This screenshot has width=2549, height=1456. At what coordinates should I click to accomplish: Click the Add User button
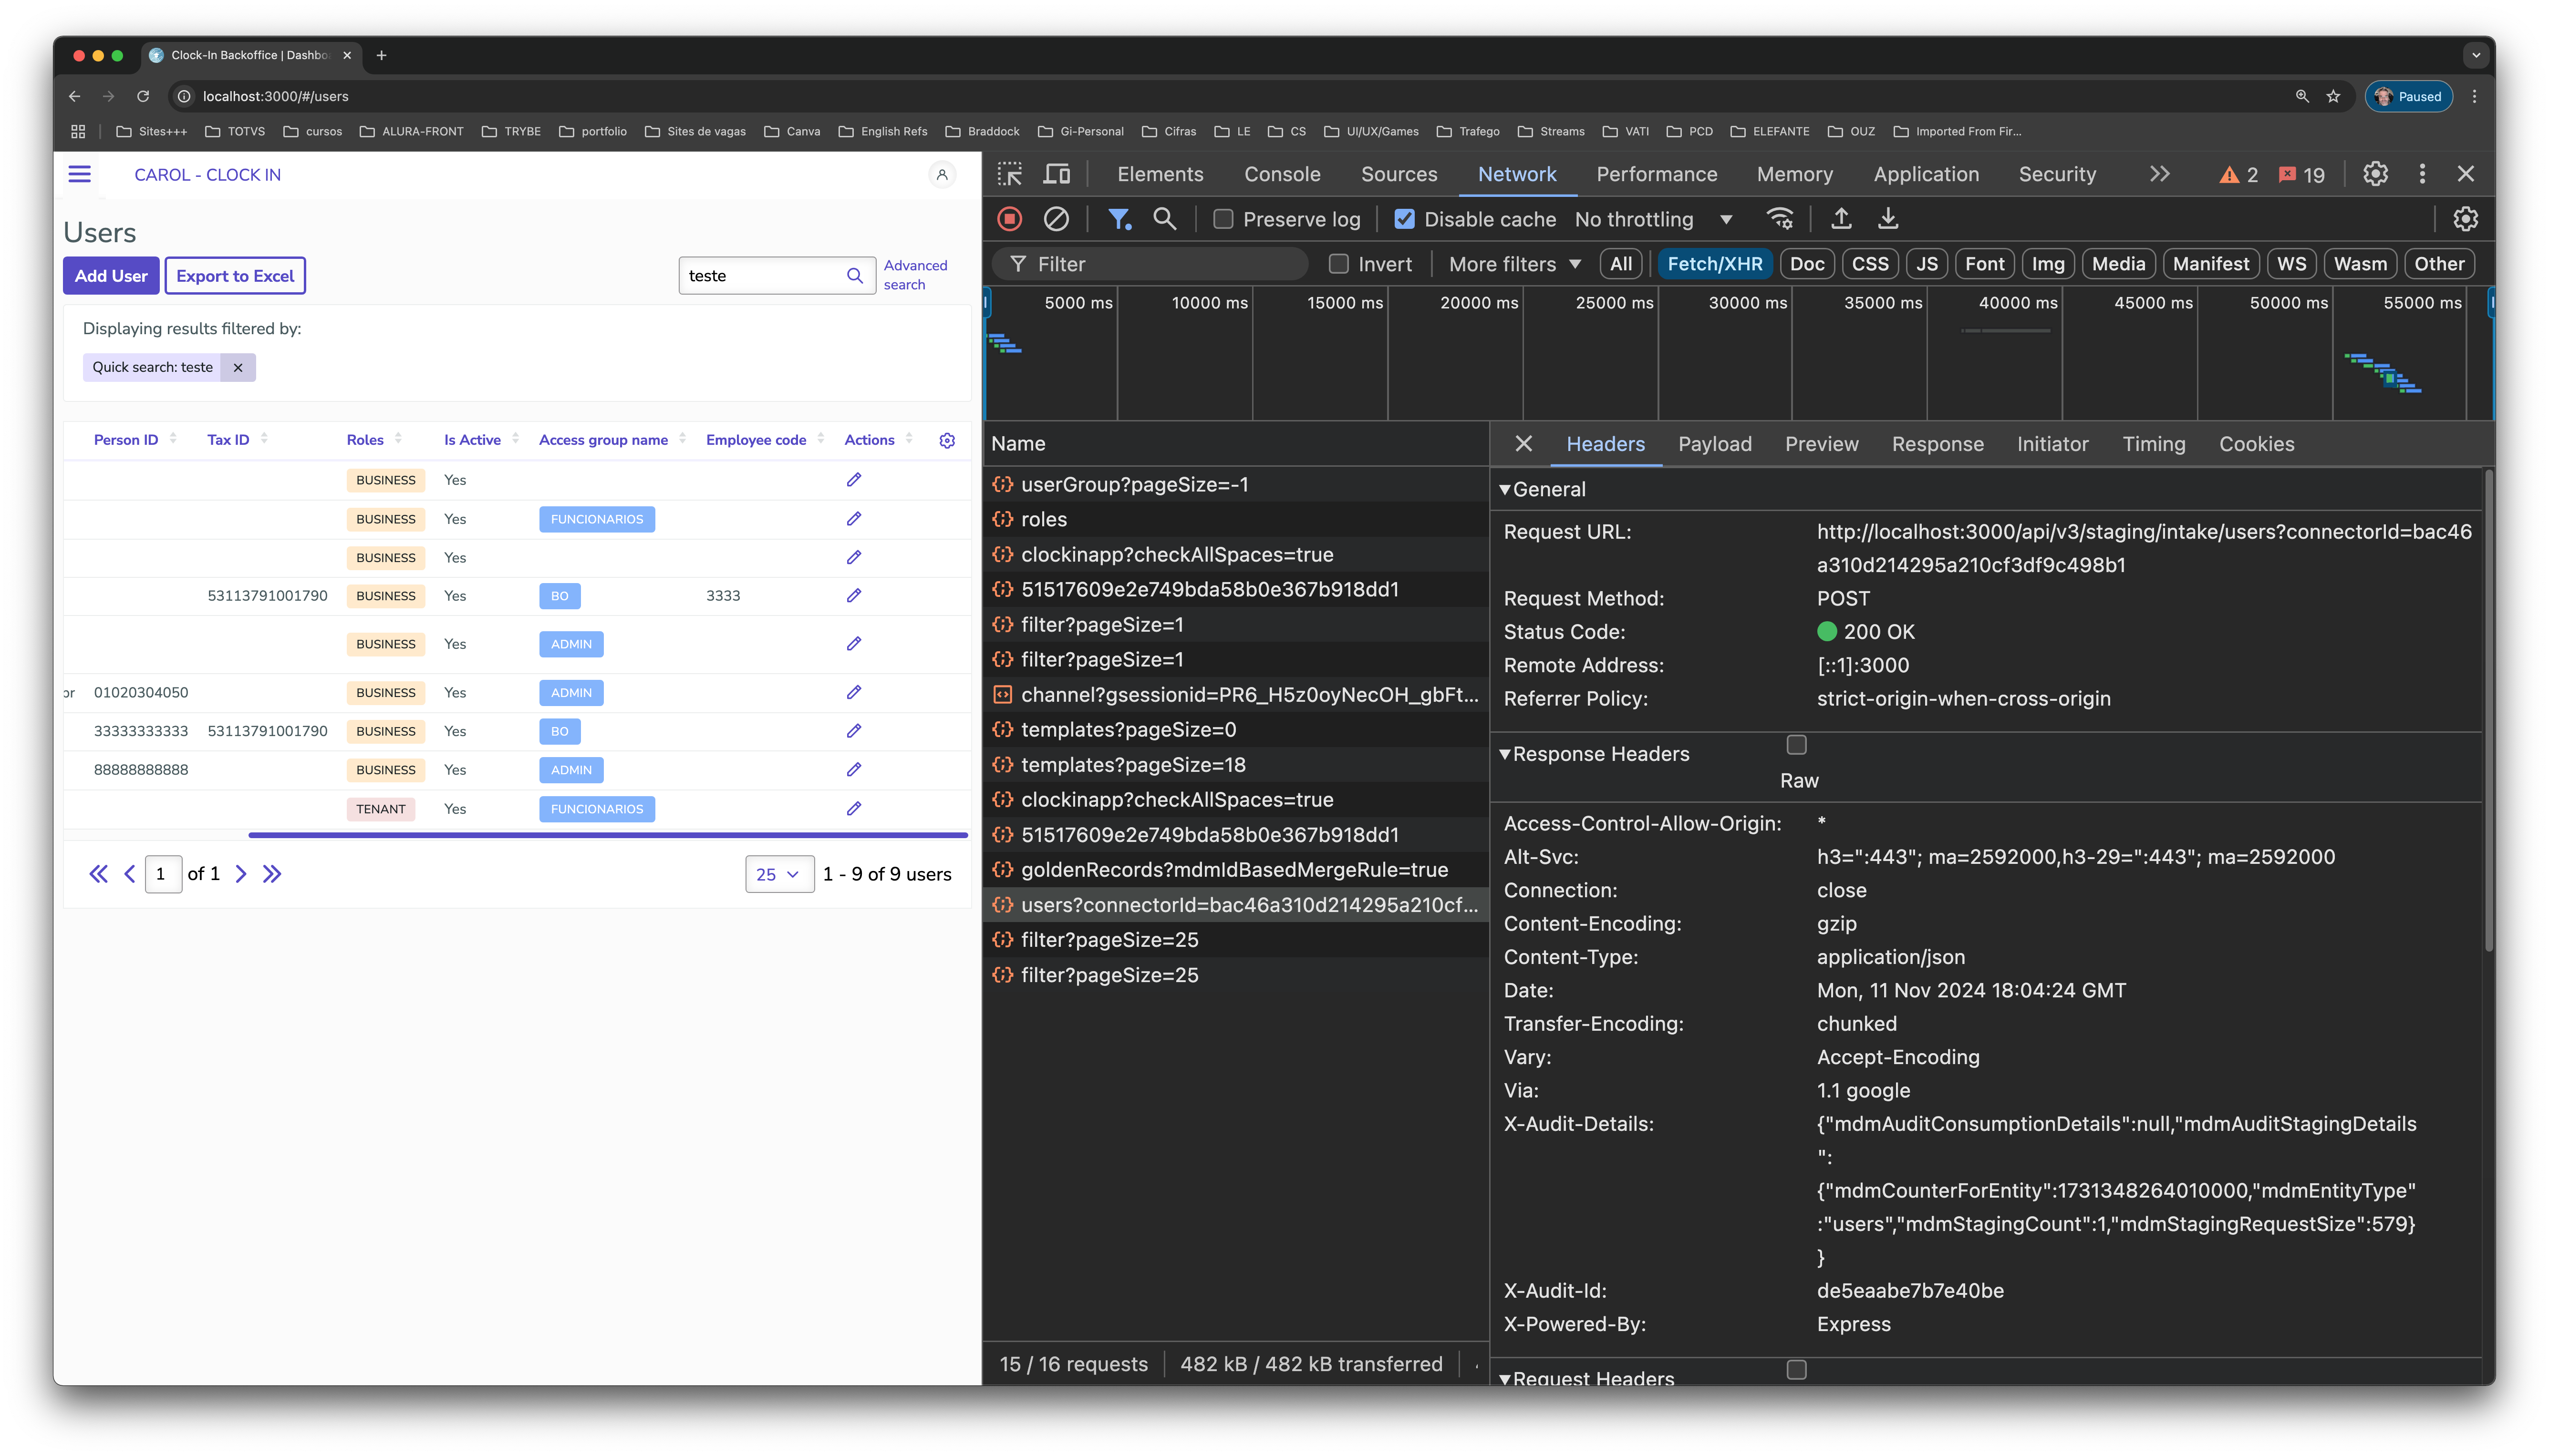click(111, 276)
